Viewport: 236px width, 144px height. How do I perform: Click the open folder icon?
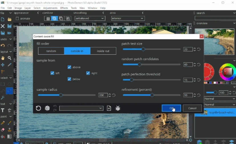click(9, 19)
